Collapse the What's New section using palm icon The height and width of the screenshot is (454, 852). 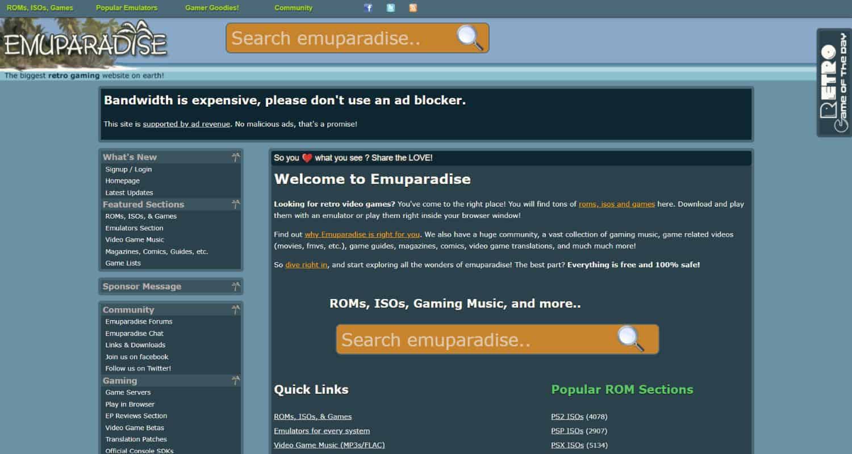236,157
